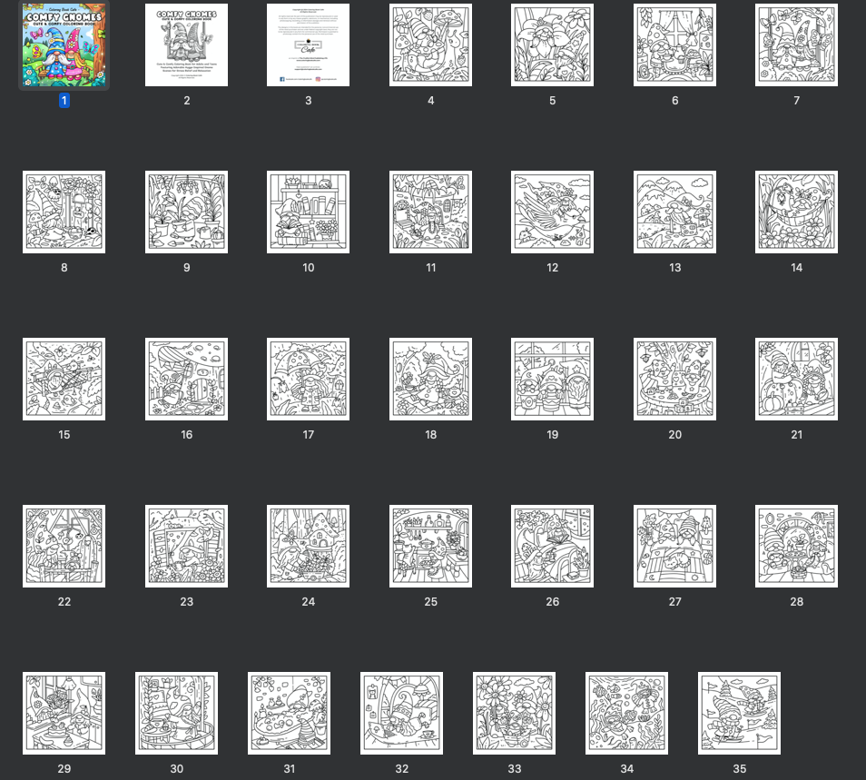Open the page 24 thumbnail
866x780 pixels.
[308, 546]
